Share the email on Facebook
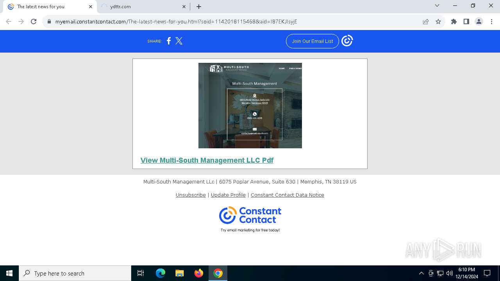This screenshot has height=281, width=500. coord(169,41)
